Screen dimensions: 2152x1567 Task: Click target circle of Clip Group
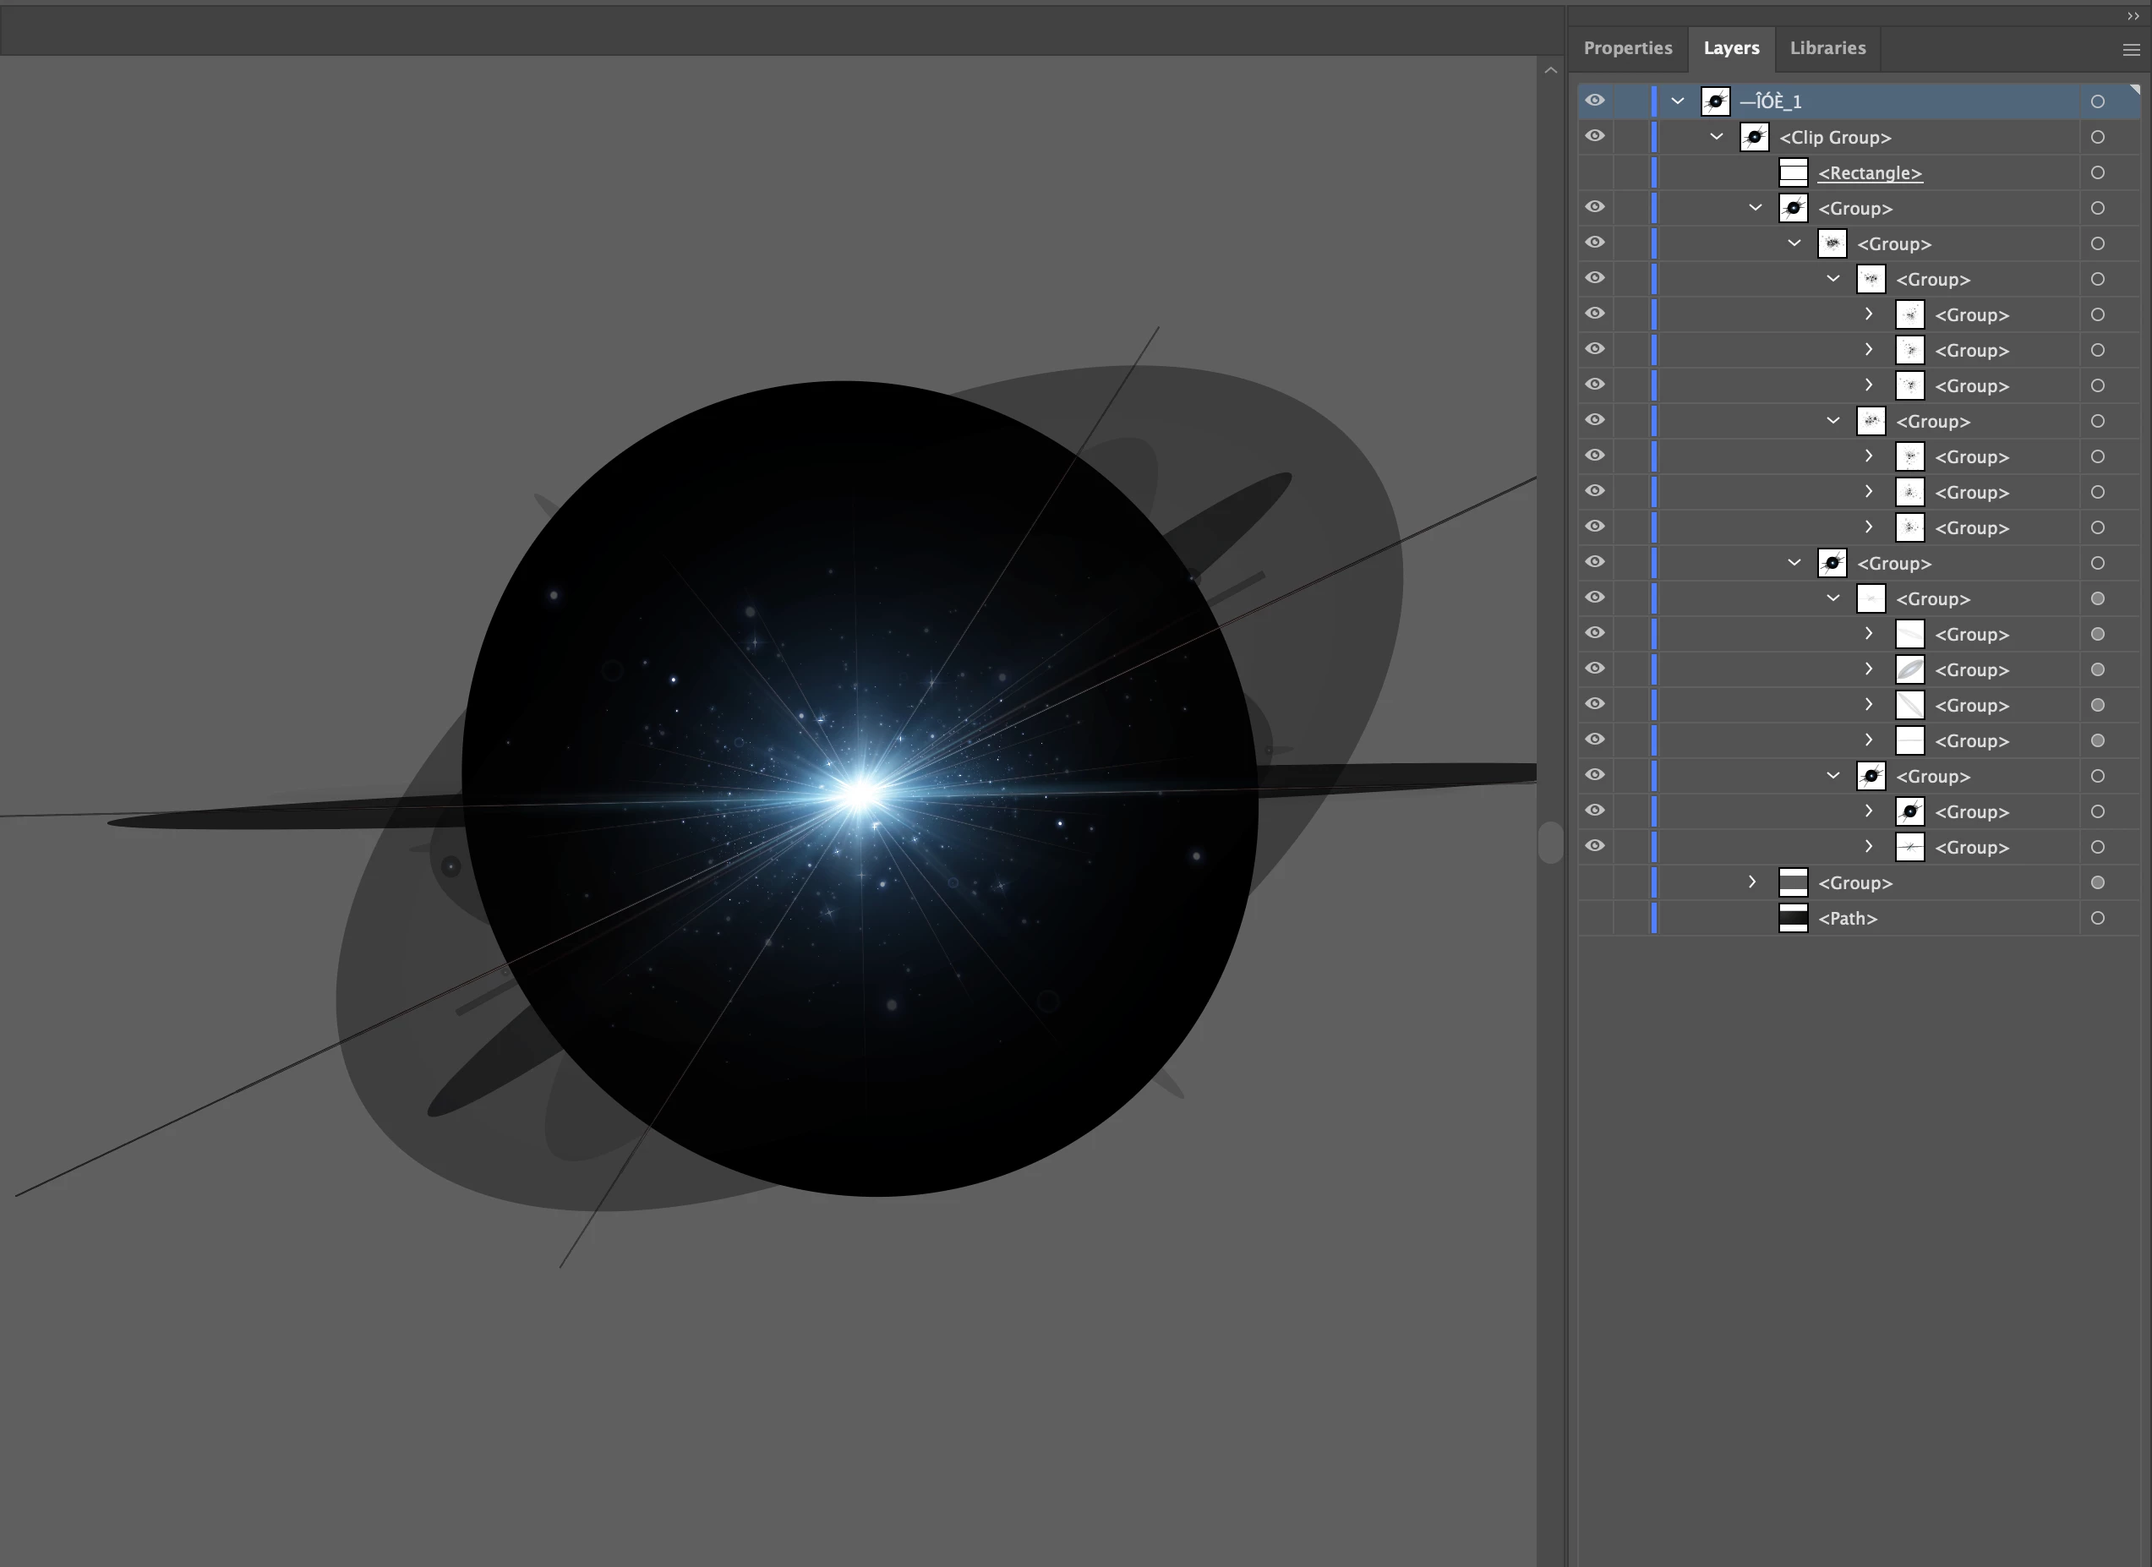pyautogui.click(x=2097, y=138)
